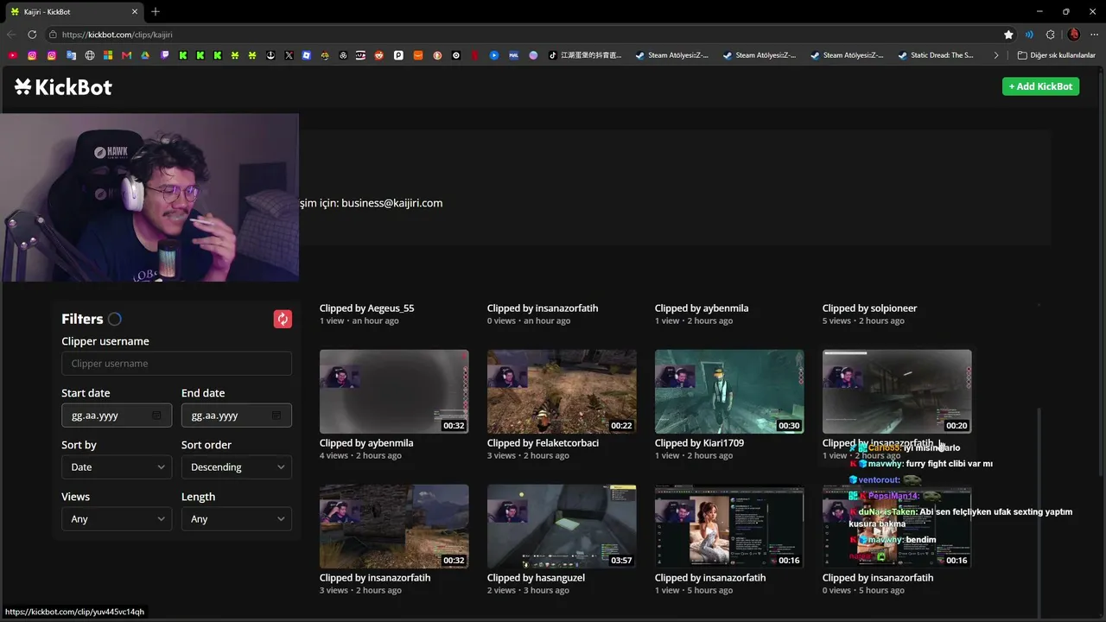Open the Roblox bookmark icon
Image resolution: width=1106 pixels, height=622 pixels.
coord(307,55)
